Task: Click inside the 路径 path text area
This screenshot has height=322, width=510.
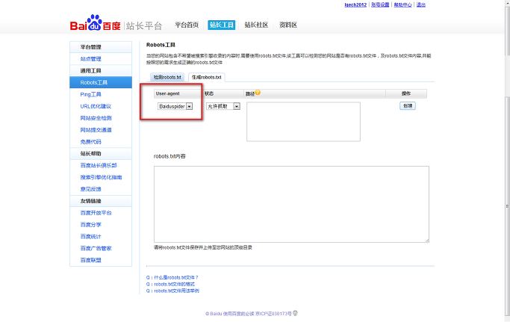Action: coord(303,122)
